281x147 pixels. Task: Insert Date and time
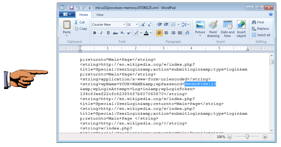(x=227, y=29)
